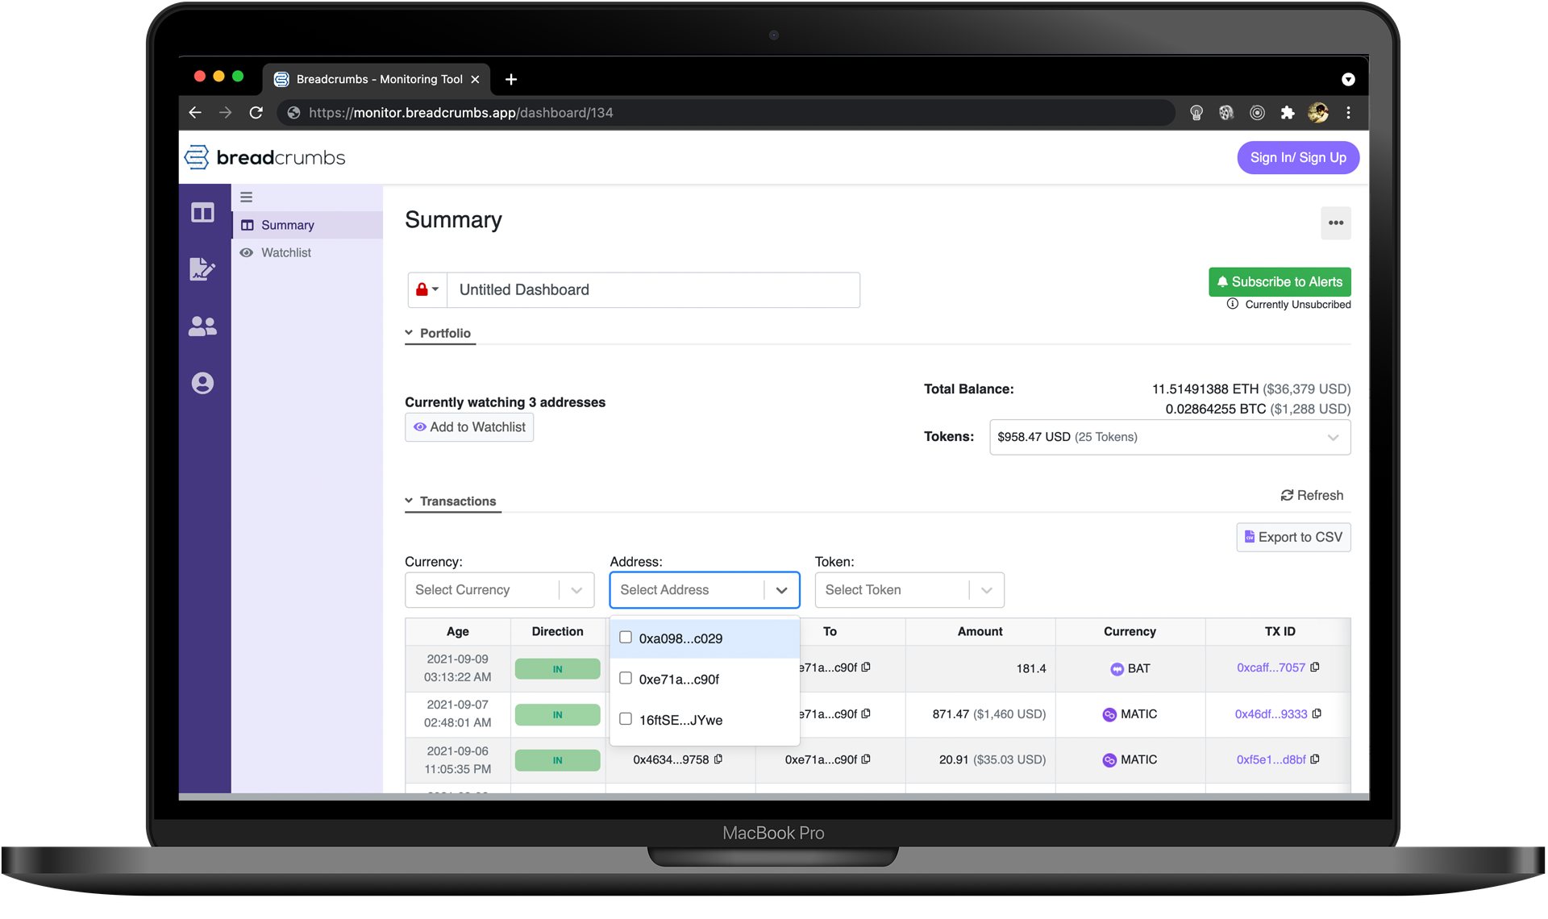Click the users group icon in the sidebar
Screen dimensions: 1548x919
coord(202,326)
